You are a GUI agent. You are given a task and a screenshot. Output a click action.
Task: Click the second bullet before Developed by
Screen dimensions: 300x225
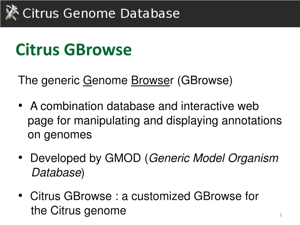coord(21,158)
